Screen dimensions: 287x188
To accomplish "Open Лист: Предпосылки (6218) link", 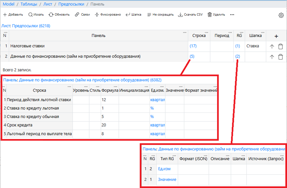I will 26,26.
